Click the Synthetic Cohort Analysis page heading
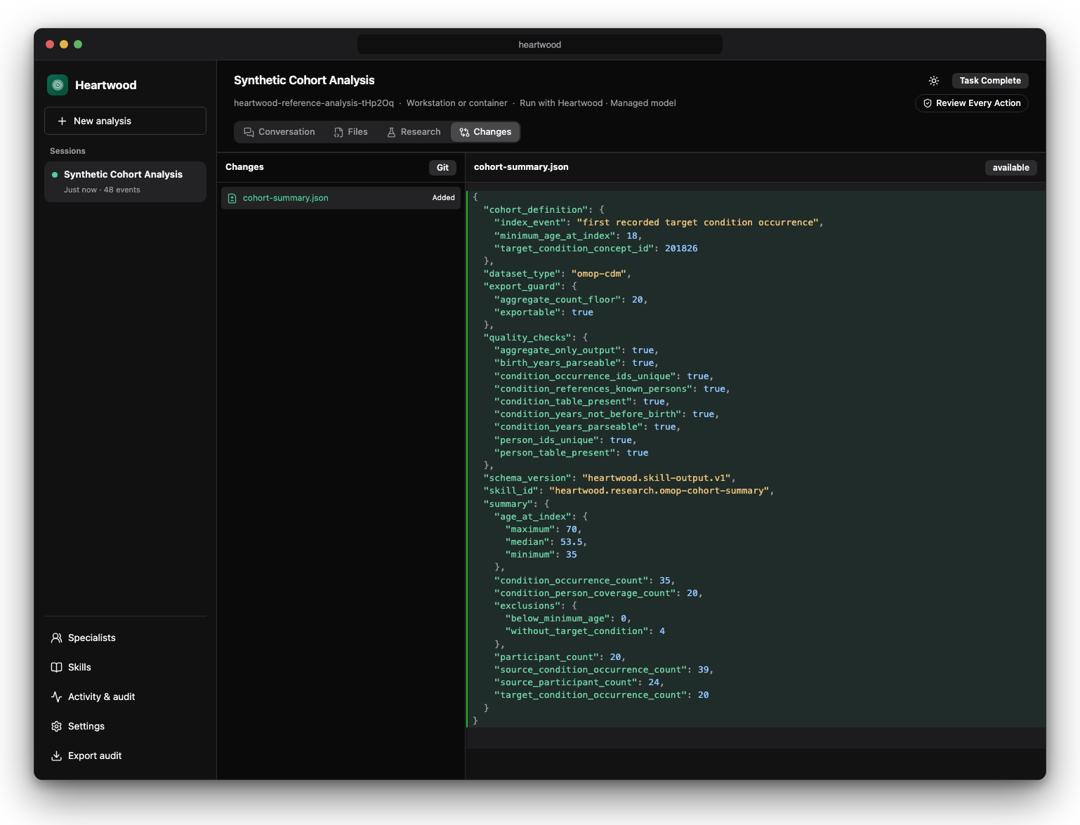 tap(304, 80)
